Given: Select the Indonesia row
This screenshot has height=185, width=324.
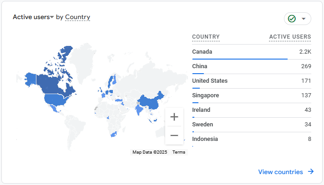Looking at the screenshot, I should pos(251,139).
